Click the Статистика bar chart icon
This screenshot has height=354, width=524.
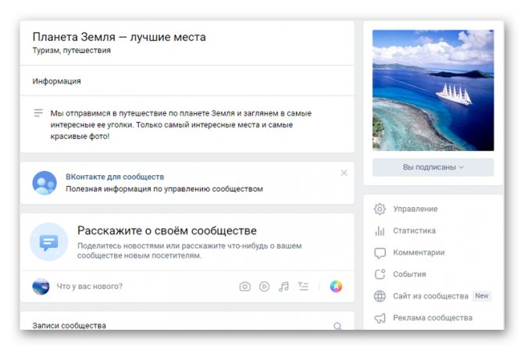380,231
